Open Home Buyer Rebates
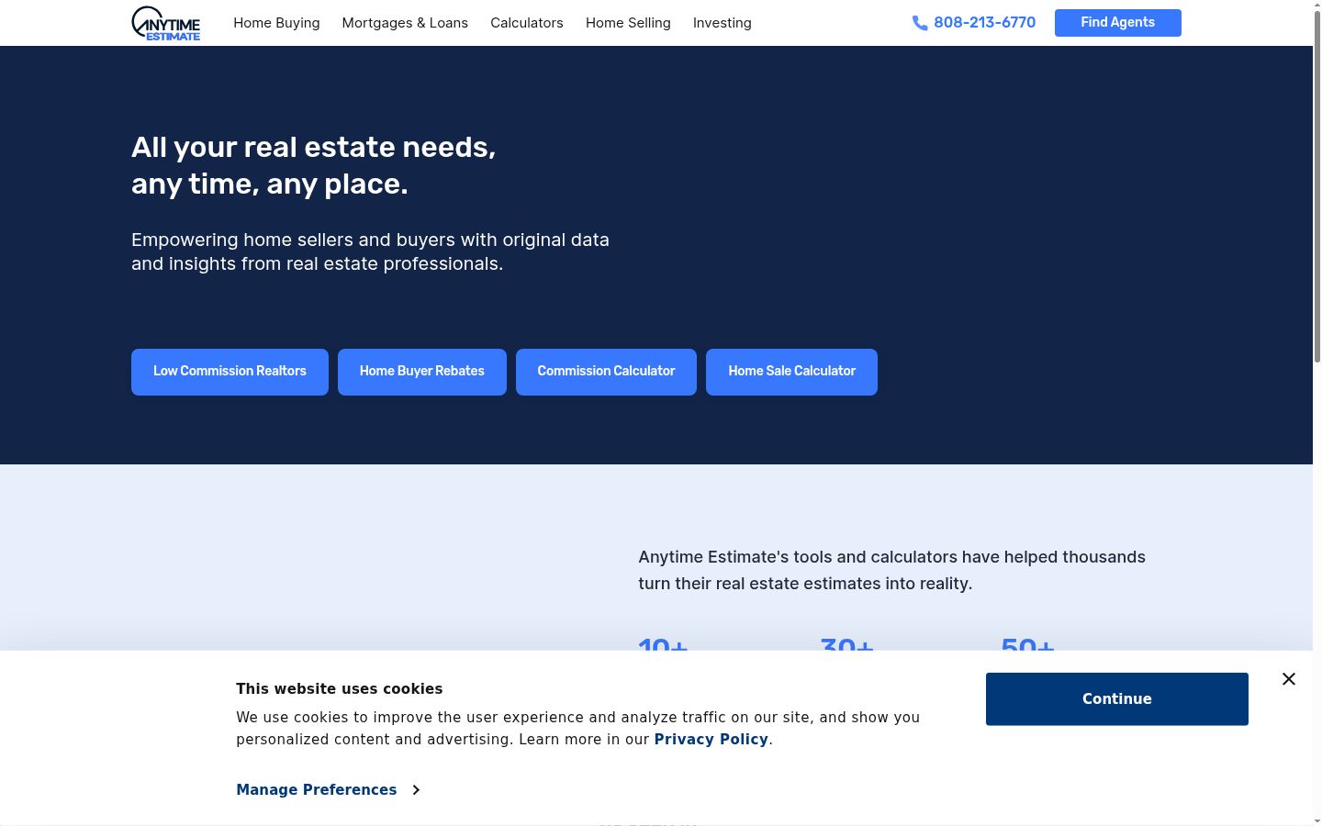Viewport: 1322px width, 826px height. pos(422,372)
